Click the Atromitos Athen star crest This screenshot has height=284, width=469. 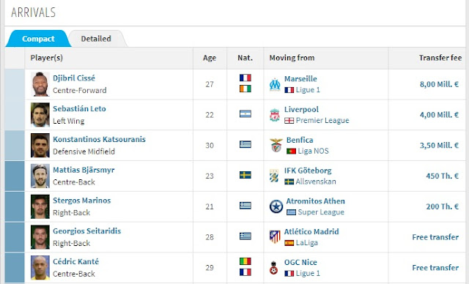276,206
